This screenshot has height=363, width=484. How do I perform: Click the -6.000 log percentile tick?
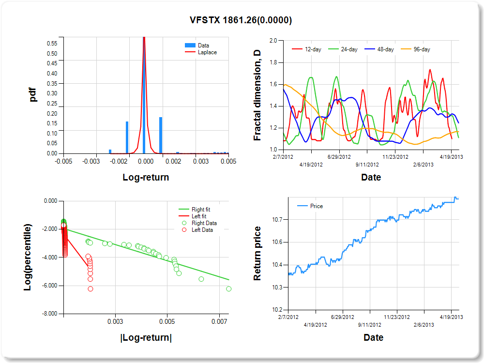[49, 286]
